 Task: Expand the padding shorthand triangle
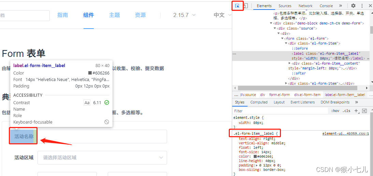click(x=256, y=165)
